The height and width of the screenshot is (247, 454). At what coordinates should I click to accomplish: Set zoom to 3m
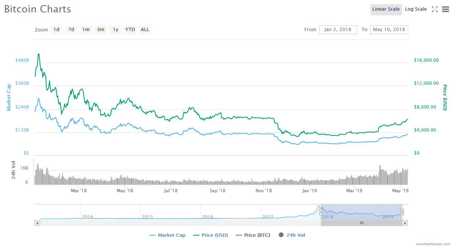[101, 30]
